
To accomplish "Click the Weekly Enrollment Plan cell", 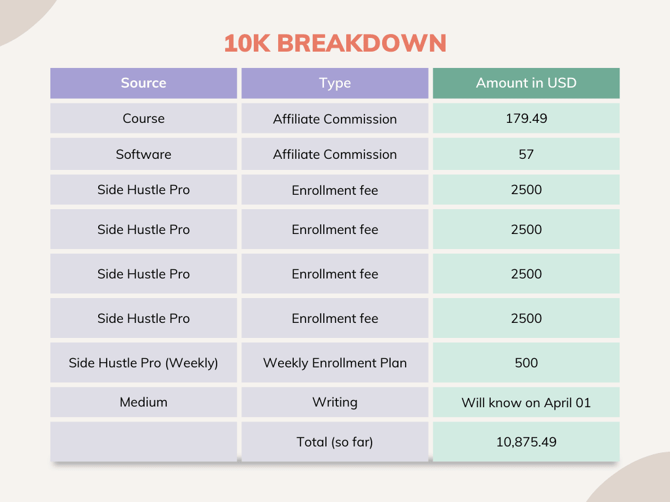I will click(335, 363).
